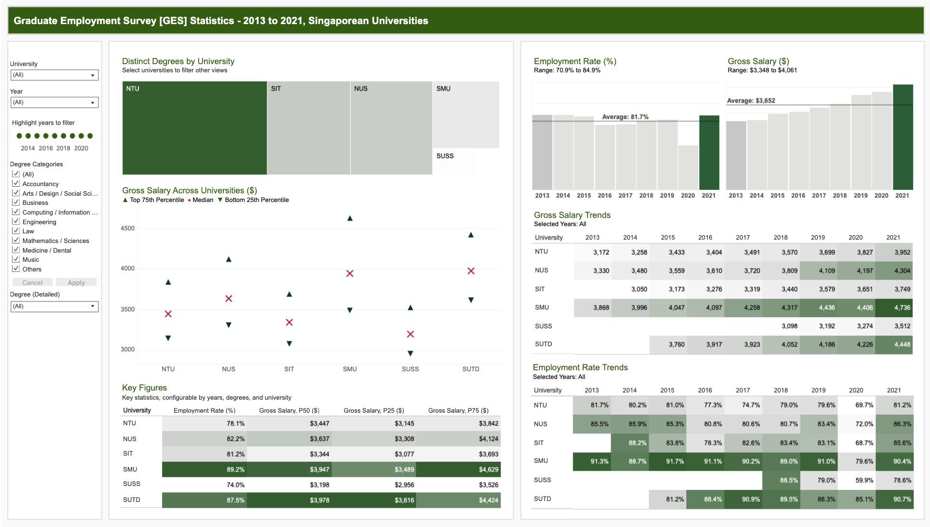This screenshot has width=930, height=527.
Task: Select the SMU block in treemap
Action: coord(466,115)
